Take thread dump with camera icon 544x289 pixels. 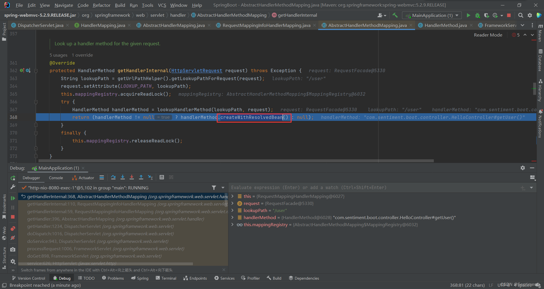pyautogui.click(x=13, y=249)
